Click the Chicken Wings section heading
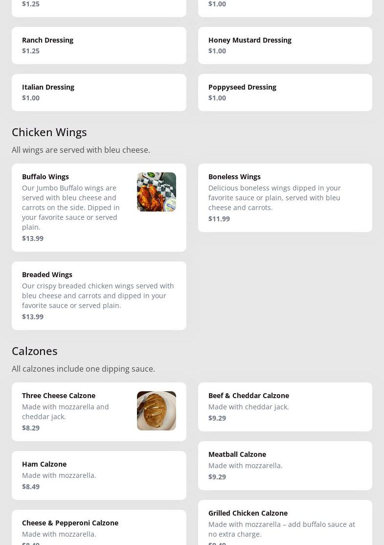Viewport: 384px width, 545px height. click(x=49, y=132)
